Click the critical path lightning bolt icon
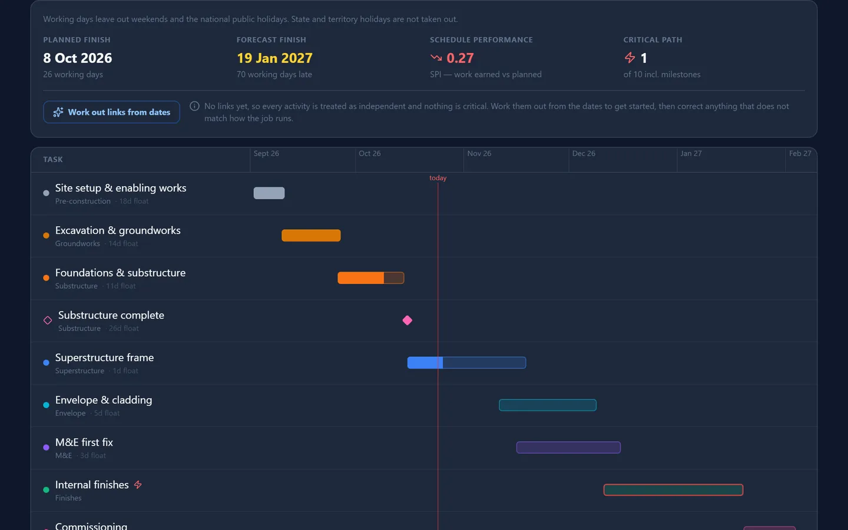 pyautogui.click(x=630, y=58)
